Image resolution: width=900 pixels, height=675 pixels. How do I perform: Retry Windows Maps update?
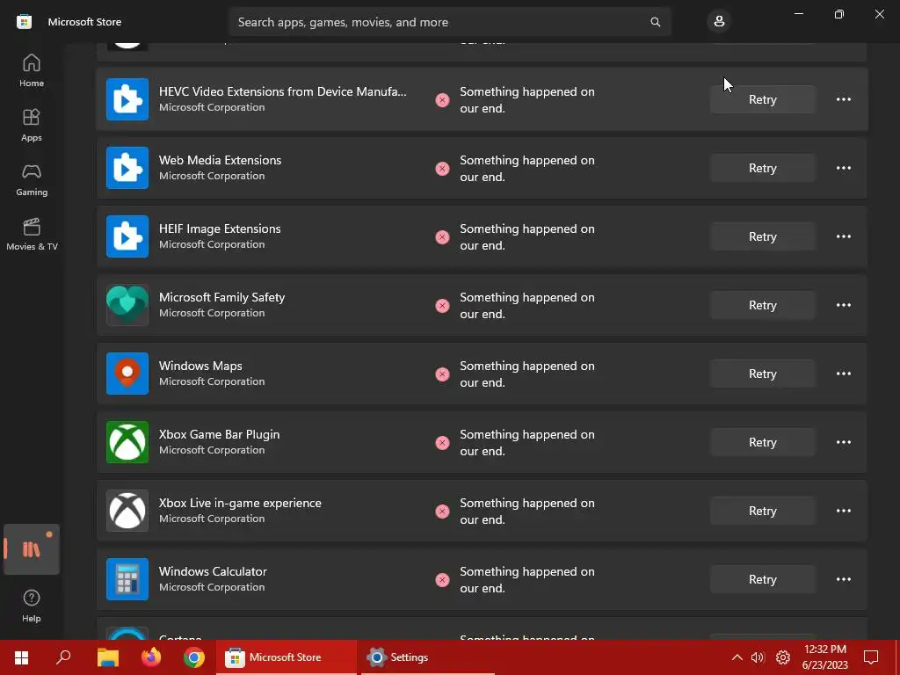(762, 374)
